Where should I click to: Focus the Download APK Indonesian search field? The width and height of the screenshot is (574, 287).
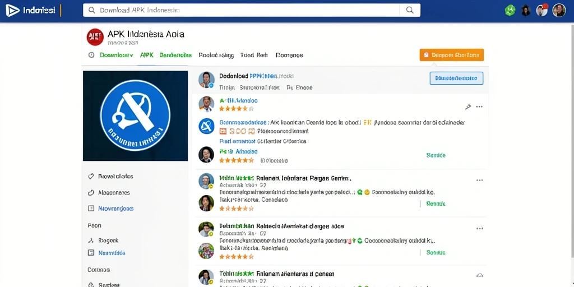[x=242, y=10]
